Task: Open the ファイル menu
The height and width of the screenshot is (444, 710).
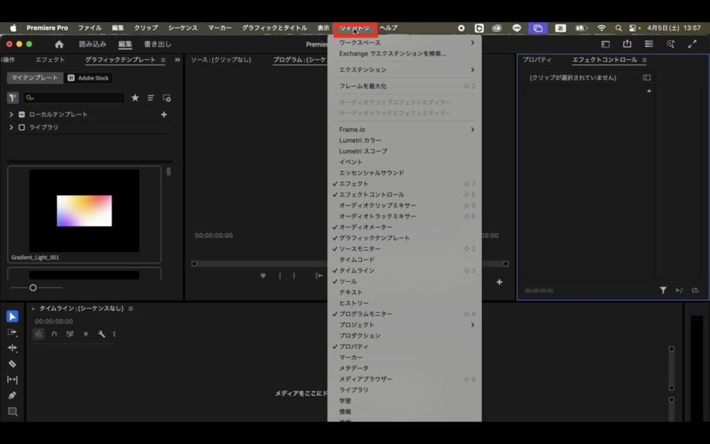Action: 89,28
